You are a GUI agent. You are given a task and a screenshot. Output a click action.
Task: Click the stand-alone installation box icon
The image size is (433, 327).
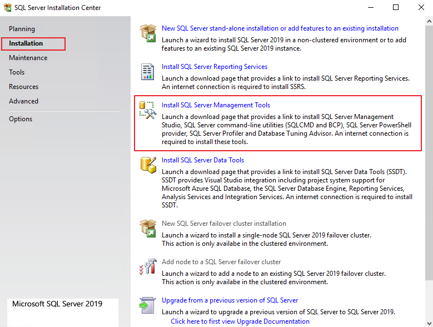point(148,33)
